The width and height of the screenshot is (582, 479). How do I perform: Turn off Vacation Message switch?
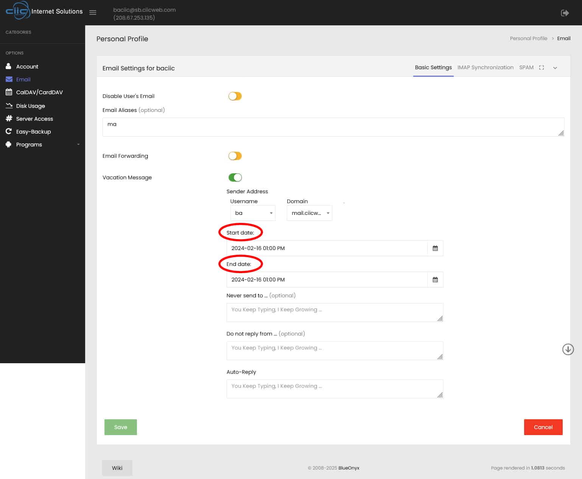[235, 177]
